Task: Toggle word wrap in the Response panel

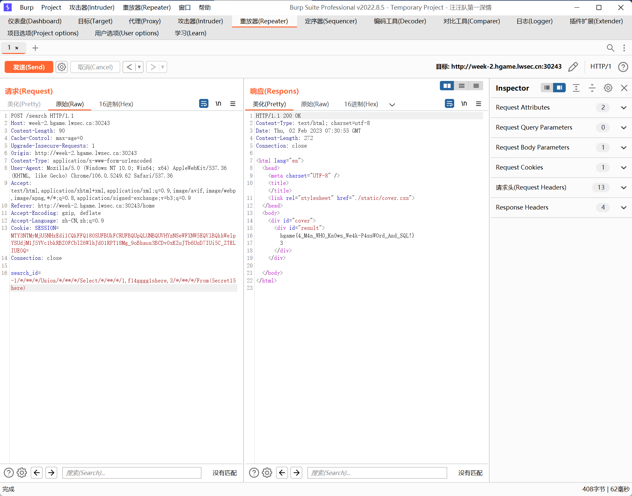Action: tap(450, 104)
